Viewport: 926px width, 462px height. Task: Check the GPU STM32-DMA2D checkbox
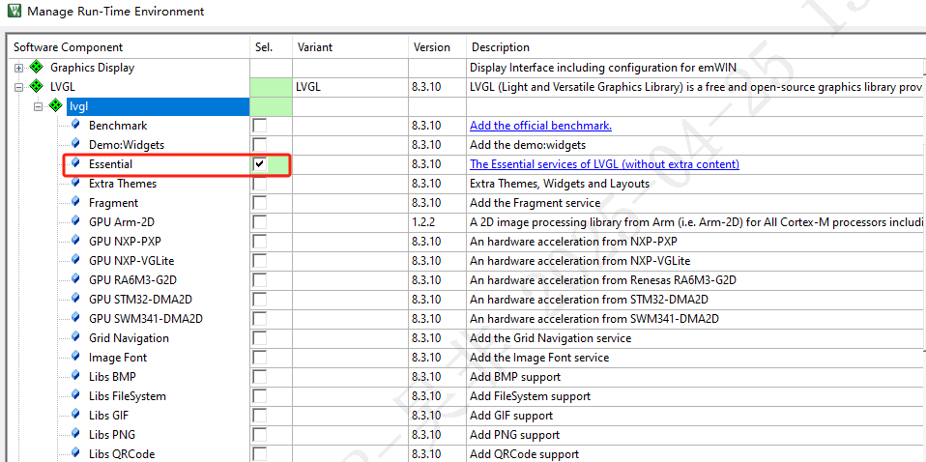[259, 300]
